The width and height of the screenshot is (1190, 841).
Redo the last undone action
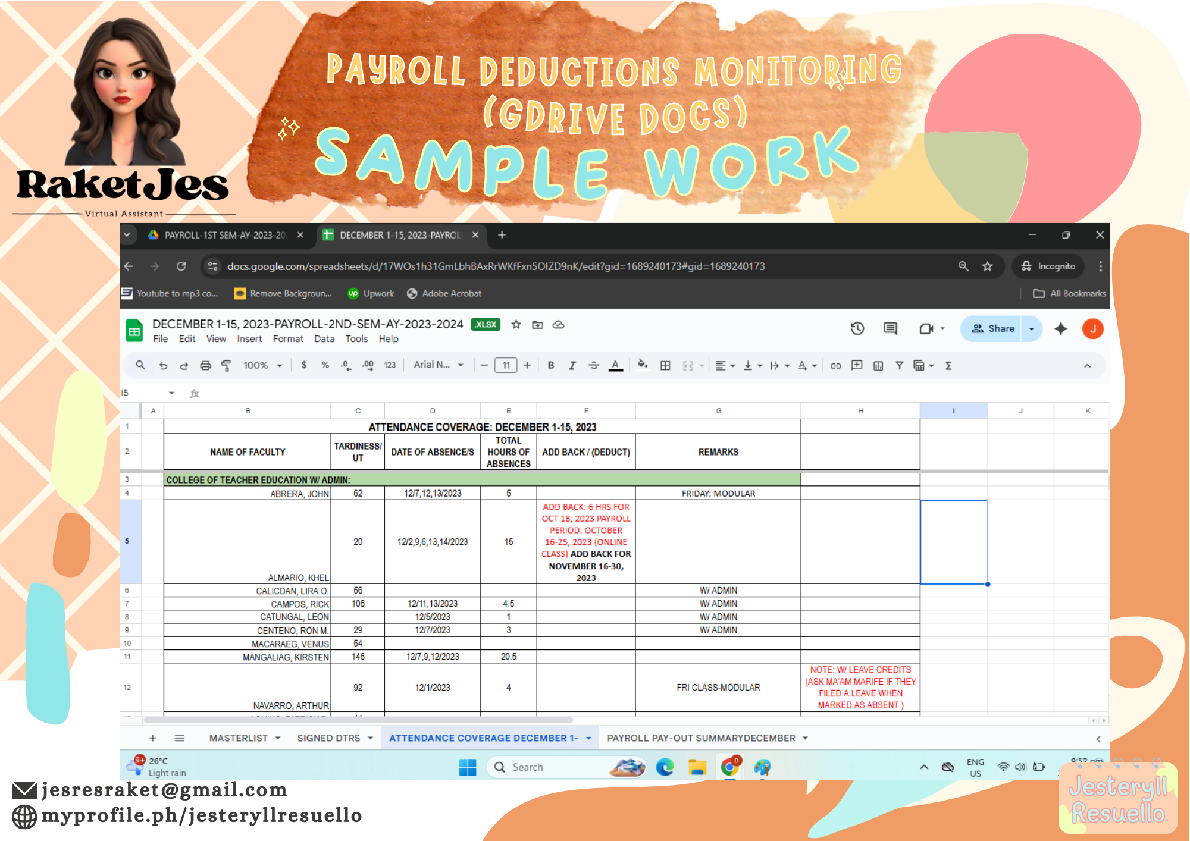(184, 365)
